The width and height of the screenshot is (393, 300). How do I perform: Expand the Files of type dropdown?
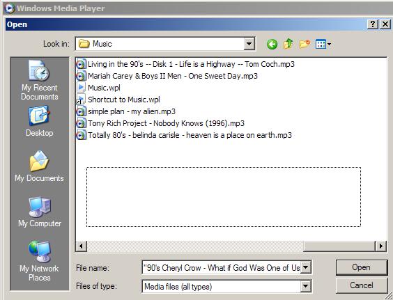click(x=305, y=286)
